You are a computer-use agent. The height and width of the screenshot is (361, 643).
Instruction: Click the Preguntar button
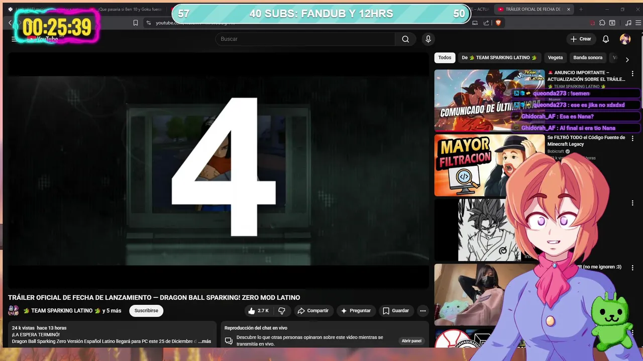click(x=356, y=311)
